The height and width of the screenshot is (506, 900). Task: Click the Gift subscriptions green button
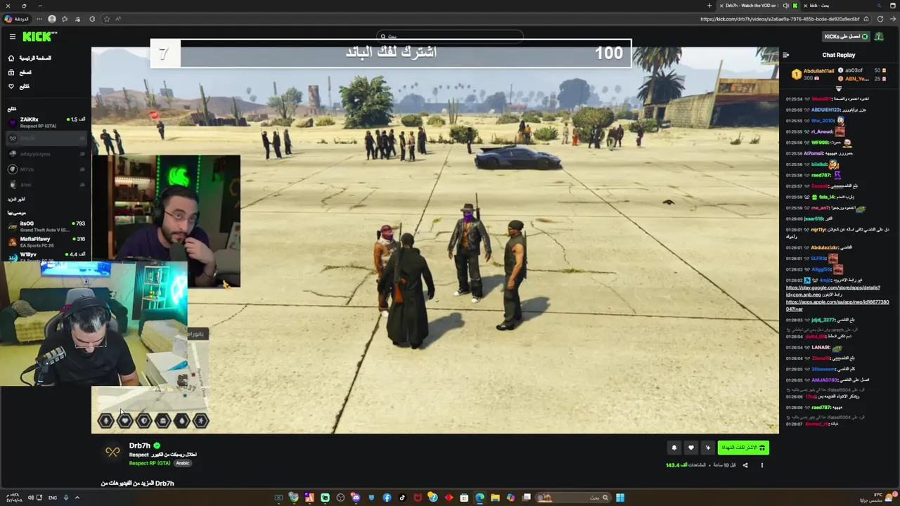pos(742,448)
